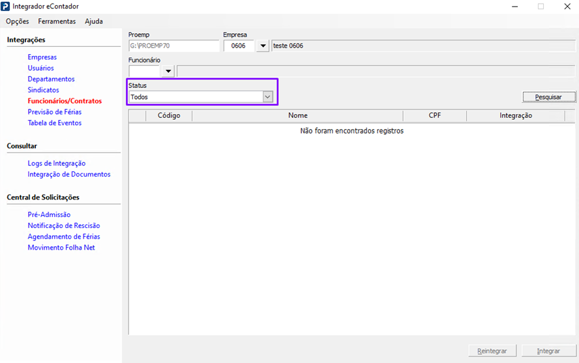Sort by the Nome column header
Screen dimensions: 579x363
(x=297, y=116)
